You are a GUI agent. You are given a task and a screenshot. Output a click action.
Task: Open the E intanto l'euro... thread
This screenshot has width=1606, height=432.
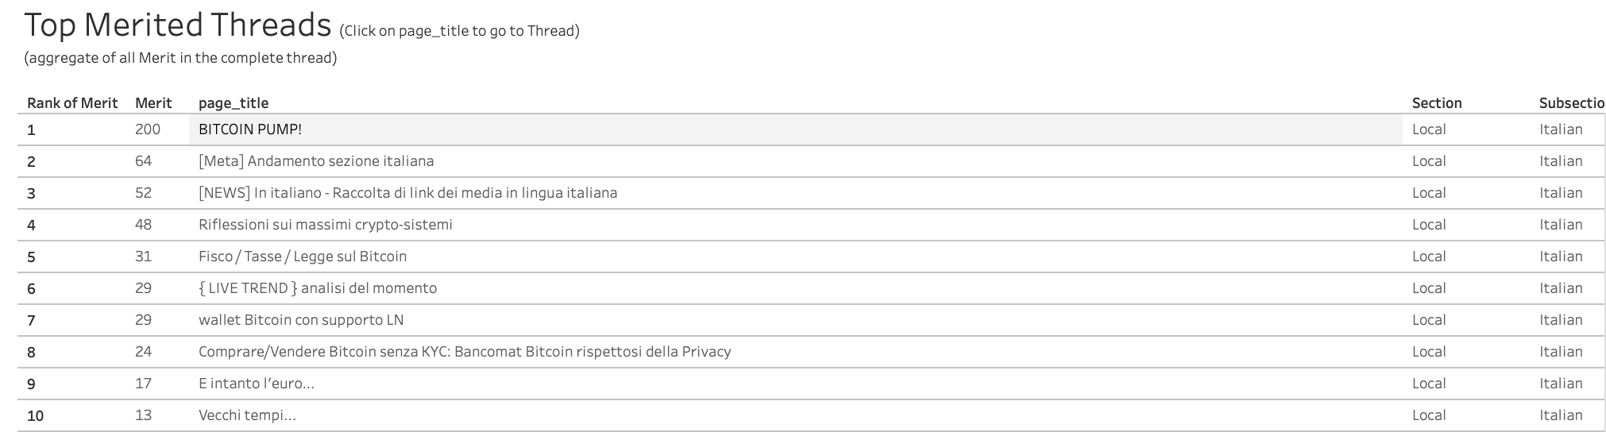coord(257,384)
